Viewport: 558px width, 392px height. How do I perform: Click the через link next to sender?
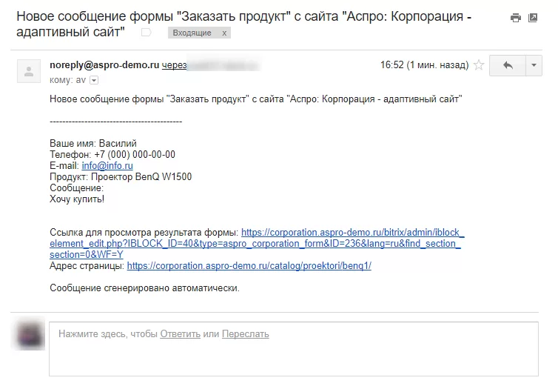tap(175, 65)
